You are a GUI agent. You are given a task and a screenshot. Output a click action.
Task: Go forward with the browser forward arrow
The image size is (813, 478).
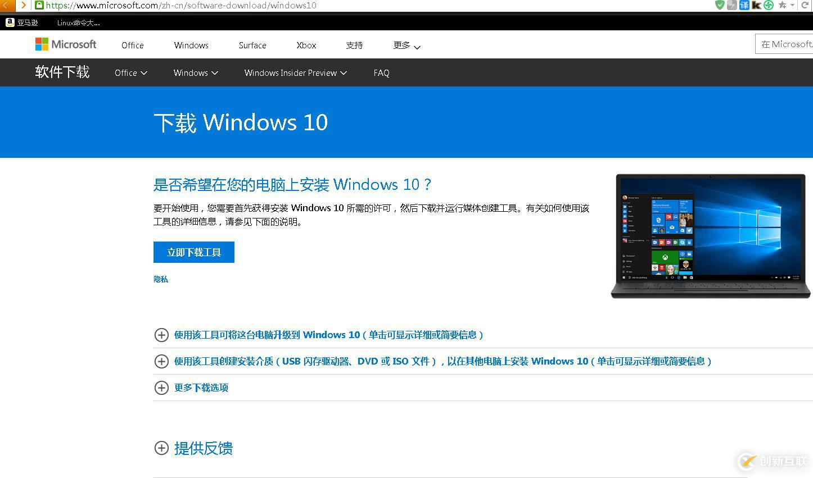[23, 5]
